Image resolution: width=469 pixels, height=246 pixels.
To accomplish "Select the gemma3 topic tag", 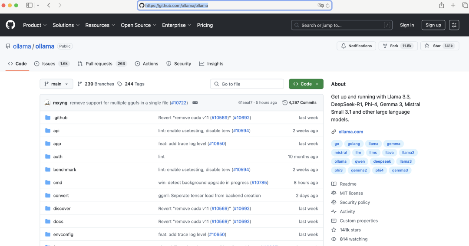I will [400, 171].
